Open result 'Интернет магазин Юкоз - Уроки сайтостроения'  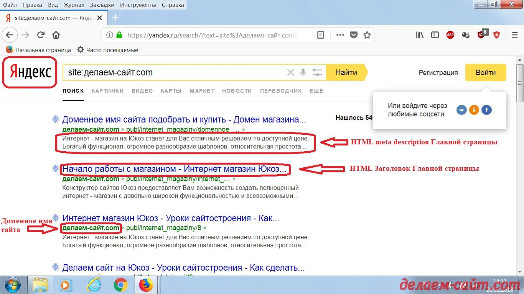pos(171,218)
